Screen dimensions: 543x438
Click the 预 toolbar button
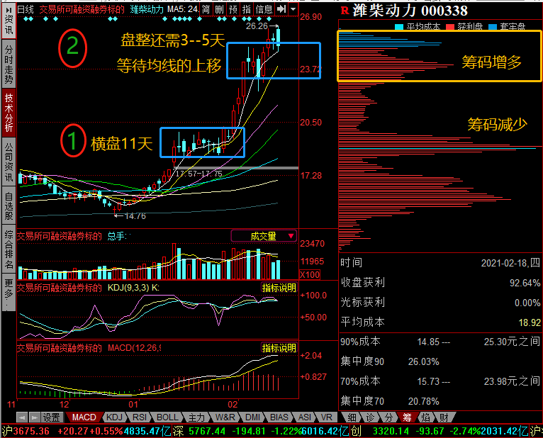(x=233, y=9)
